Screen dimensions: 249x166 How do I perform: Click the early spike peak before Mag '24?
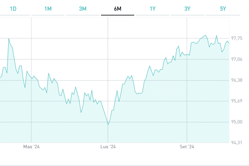(9, 38)
